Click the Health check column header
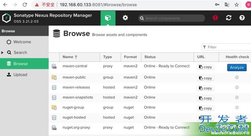Viewport: 251px width, 136px height. click(x=235, y=57)
